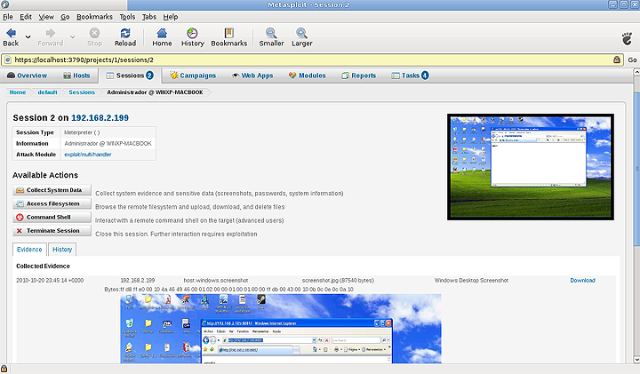Click the Stop loading icon
The image size is (640, 374).
(94, 33)
